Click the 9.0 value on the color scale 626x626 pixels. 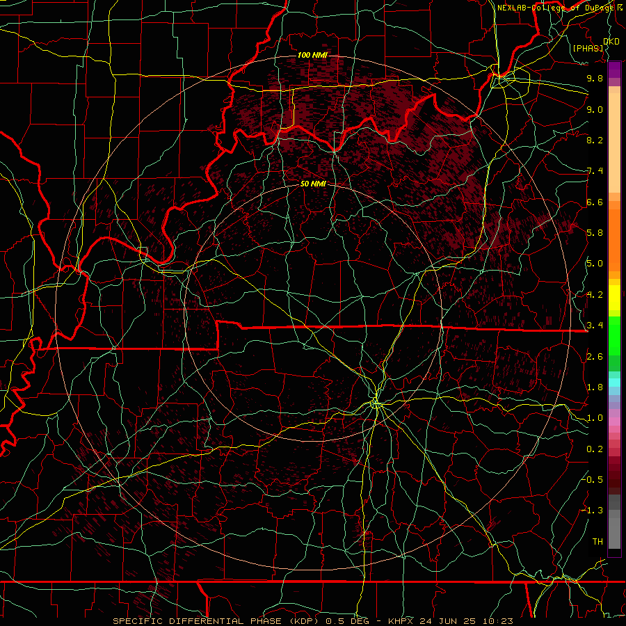pos(595,109)
